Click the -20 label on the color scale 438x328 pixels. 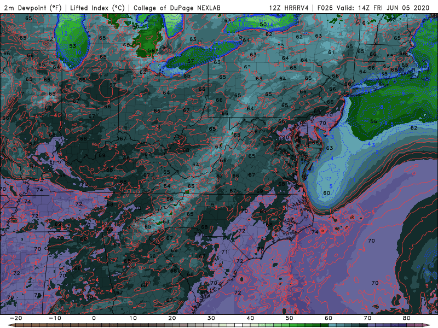(16, 318)
